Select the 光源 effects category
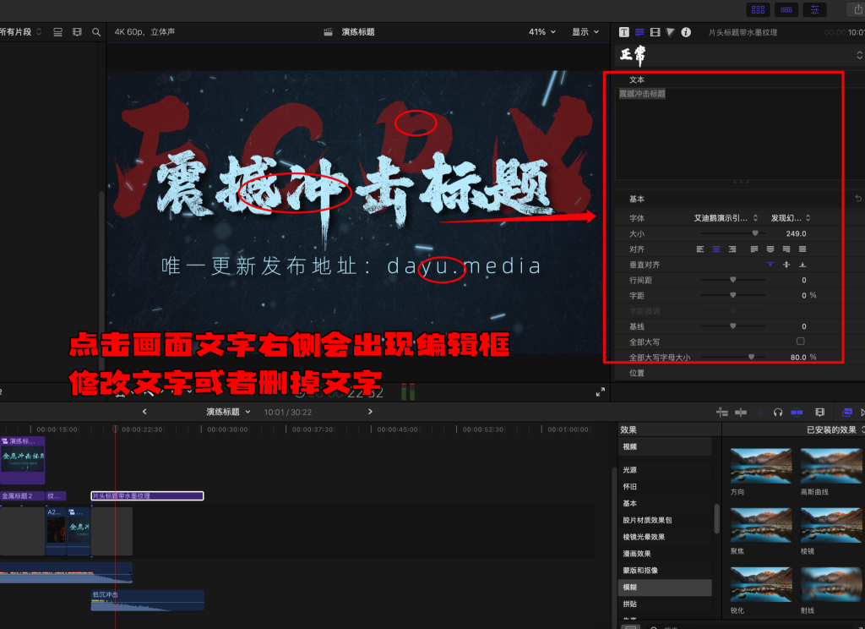Viewport: 865px width, 629px height. 630,469
